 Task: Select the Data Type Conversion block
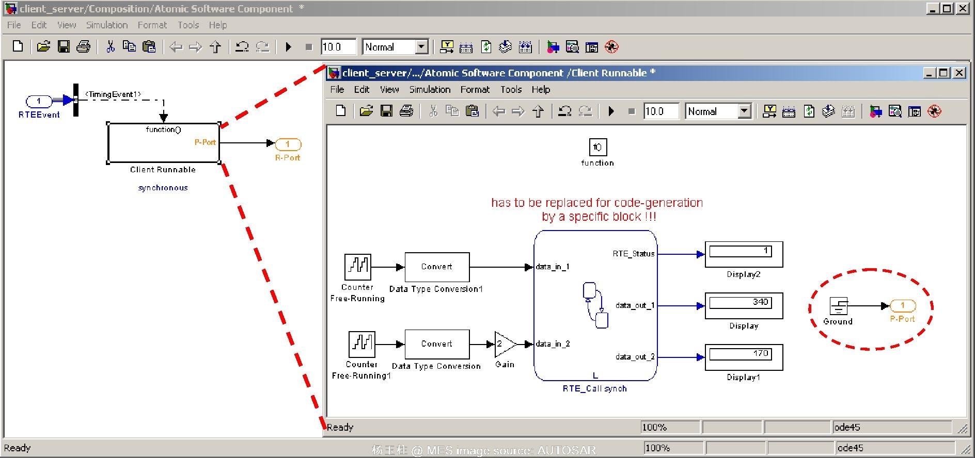point(437,344)
